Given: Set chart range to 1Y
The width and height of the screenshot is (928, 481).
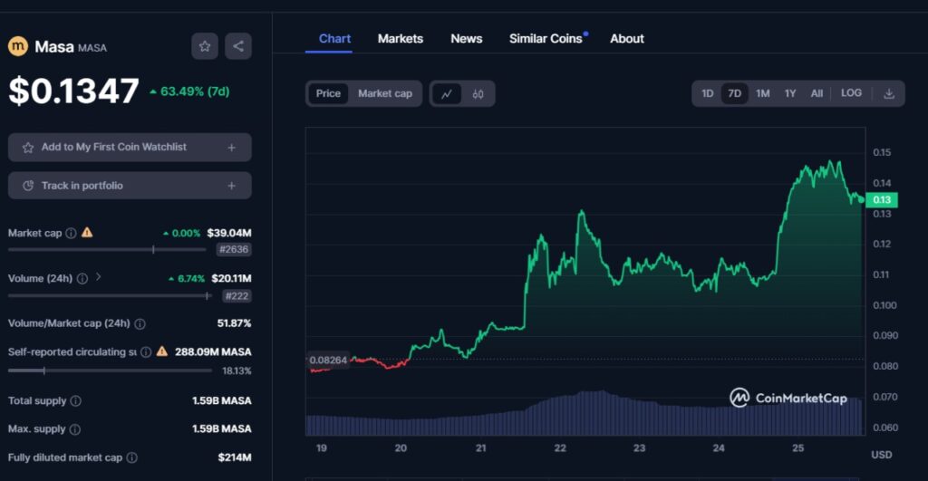Looking at the screenshot, I should point(790,93).
